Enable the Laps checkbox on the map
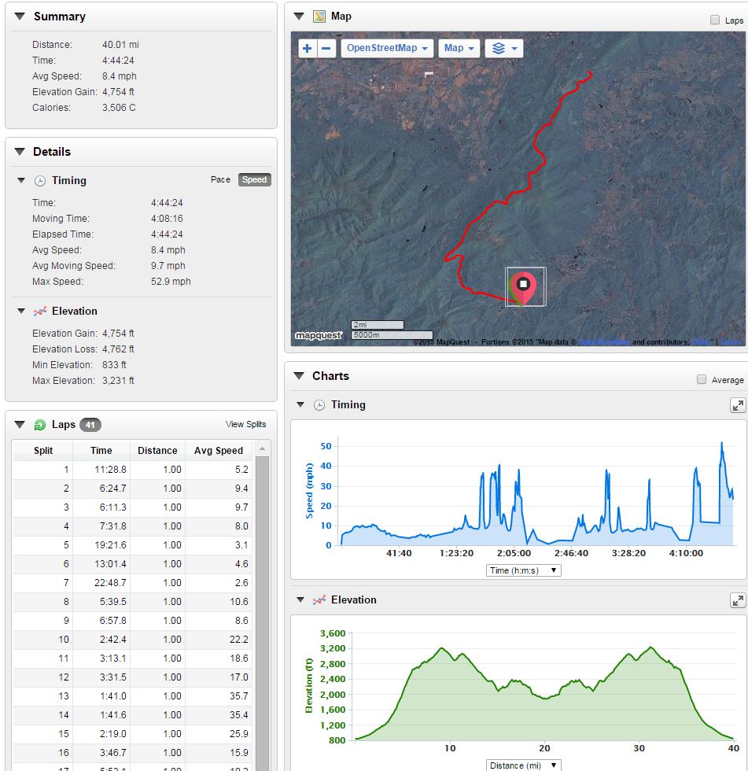This screenshot has height=771, width=748. pos(715,20)
